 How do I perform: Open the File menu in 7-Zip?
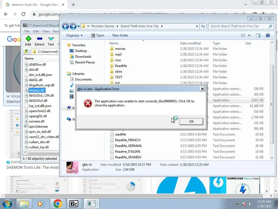27,31
